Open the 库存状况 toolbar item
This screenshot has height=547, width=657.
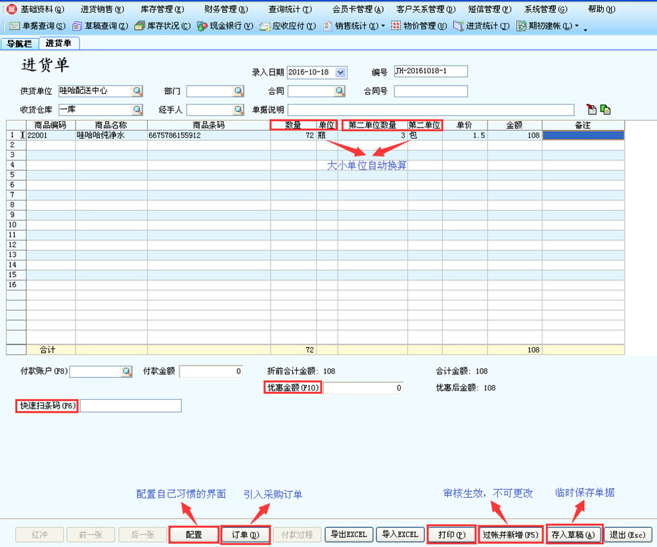[x=162, y=26]
